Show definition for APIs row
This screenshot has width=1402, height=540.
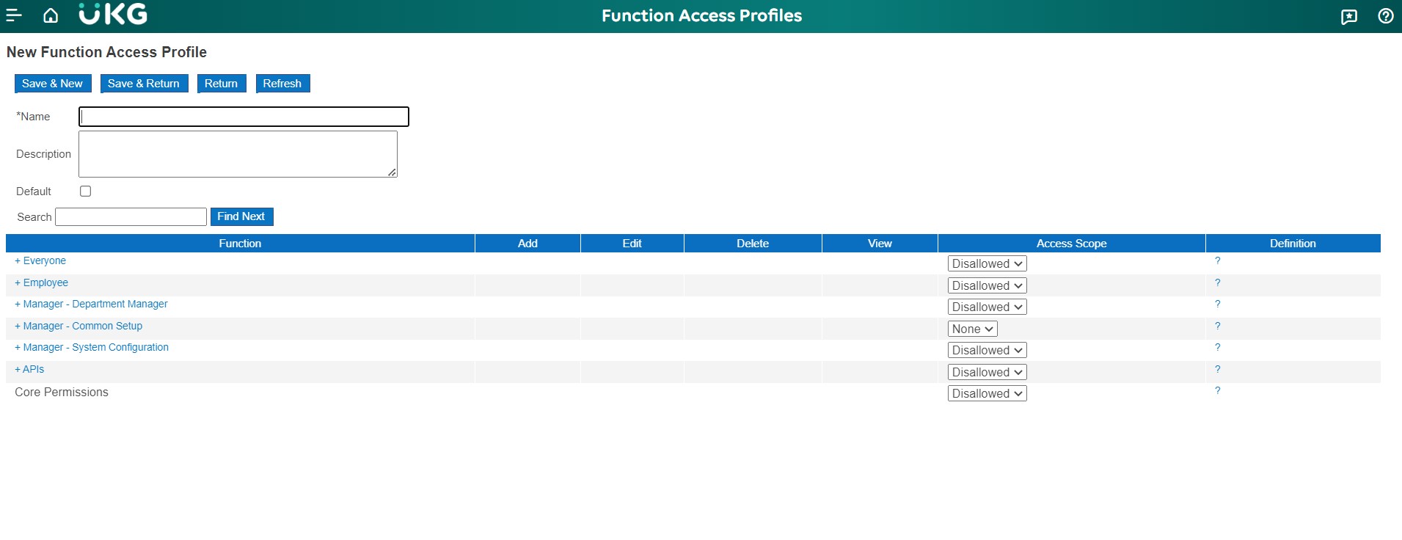pos(1217,370)
